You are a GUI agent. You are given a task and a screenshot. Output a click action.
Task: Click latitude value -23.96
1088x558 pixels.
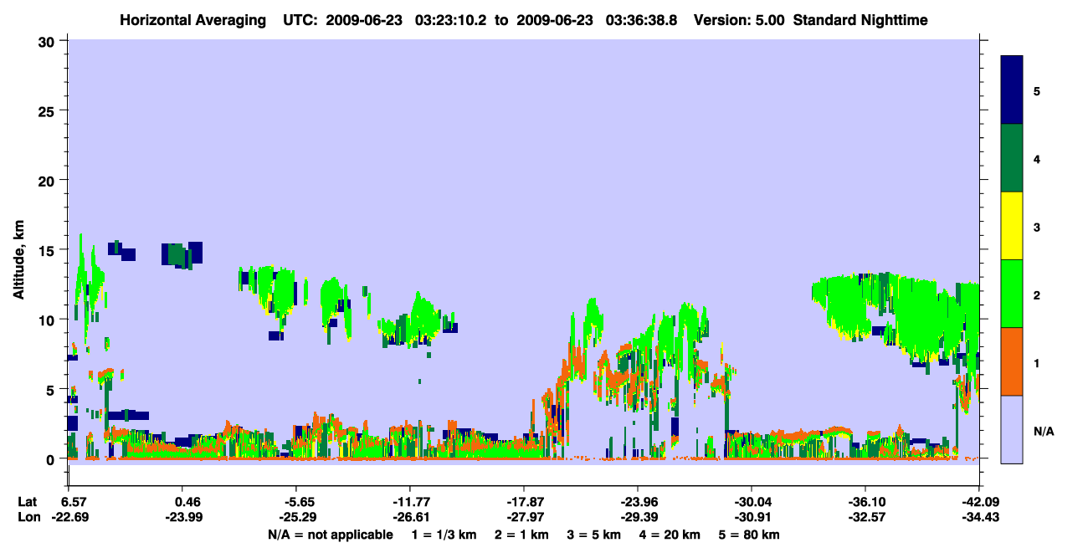pyautogui.click(x=638, y=502)
